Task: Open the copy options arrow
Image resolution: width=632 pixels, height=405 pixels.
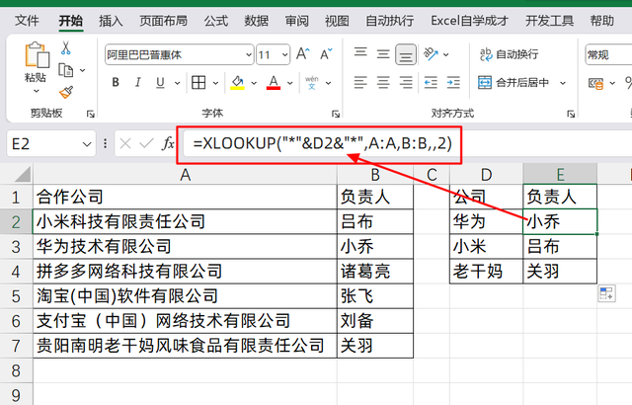Action: click(83, 70)
